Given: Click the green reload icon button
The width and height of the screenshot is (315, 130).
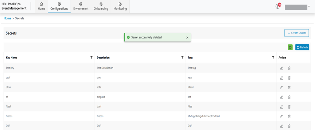Looking at the screenshot, I should point(290,47).
